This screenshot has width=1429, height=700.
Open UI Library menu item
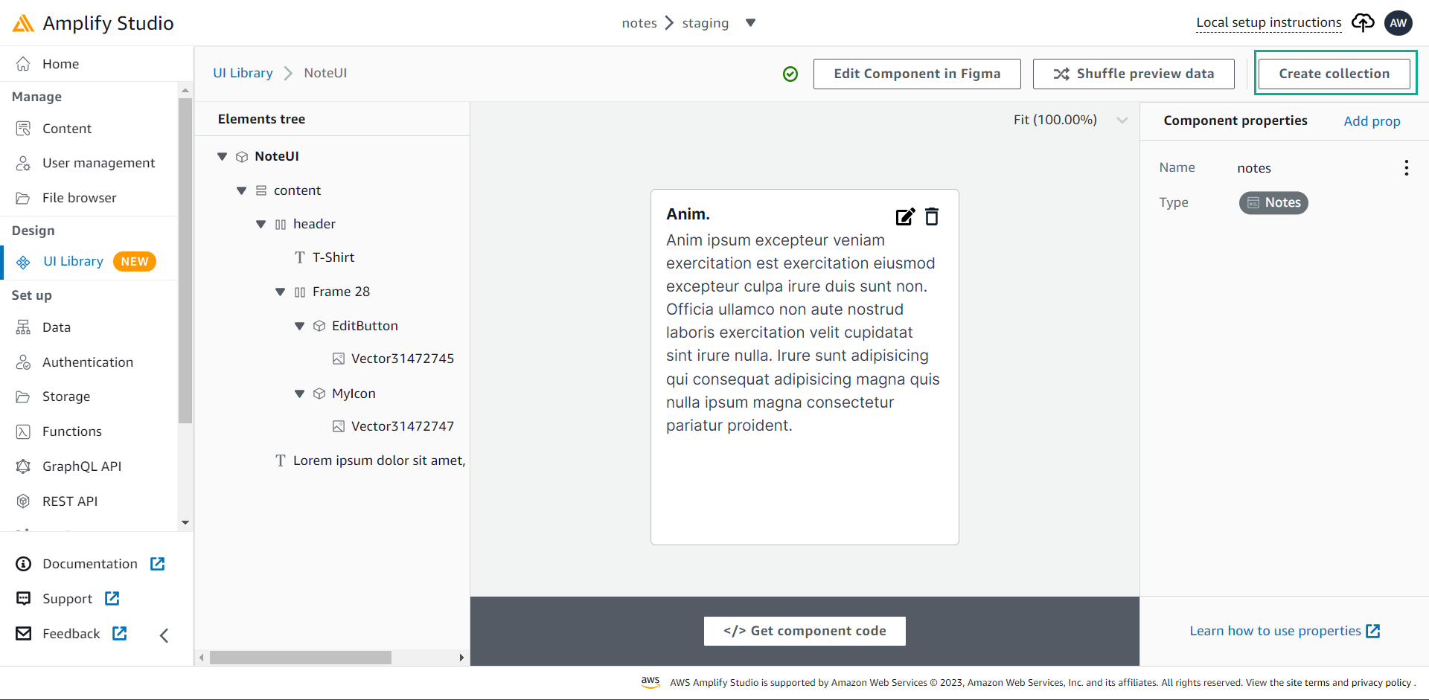point(73,262)
